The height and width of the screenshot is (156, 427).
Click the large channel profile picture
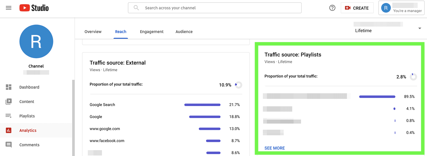pos(36,41)
